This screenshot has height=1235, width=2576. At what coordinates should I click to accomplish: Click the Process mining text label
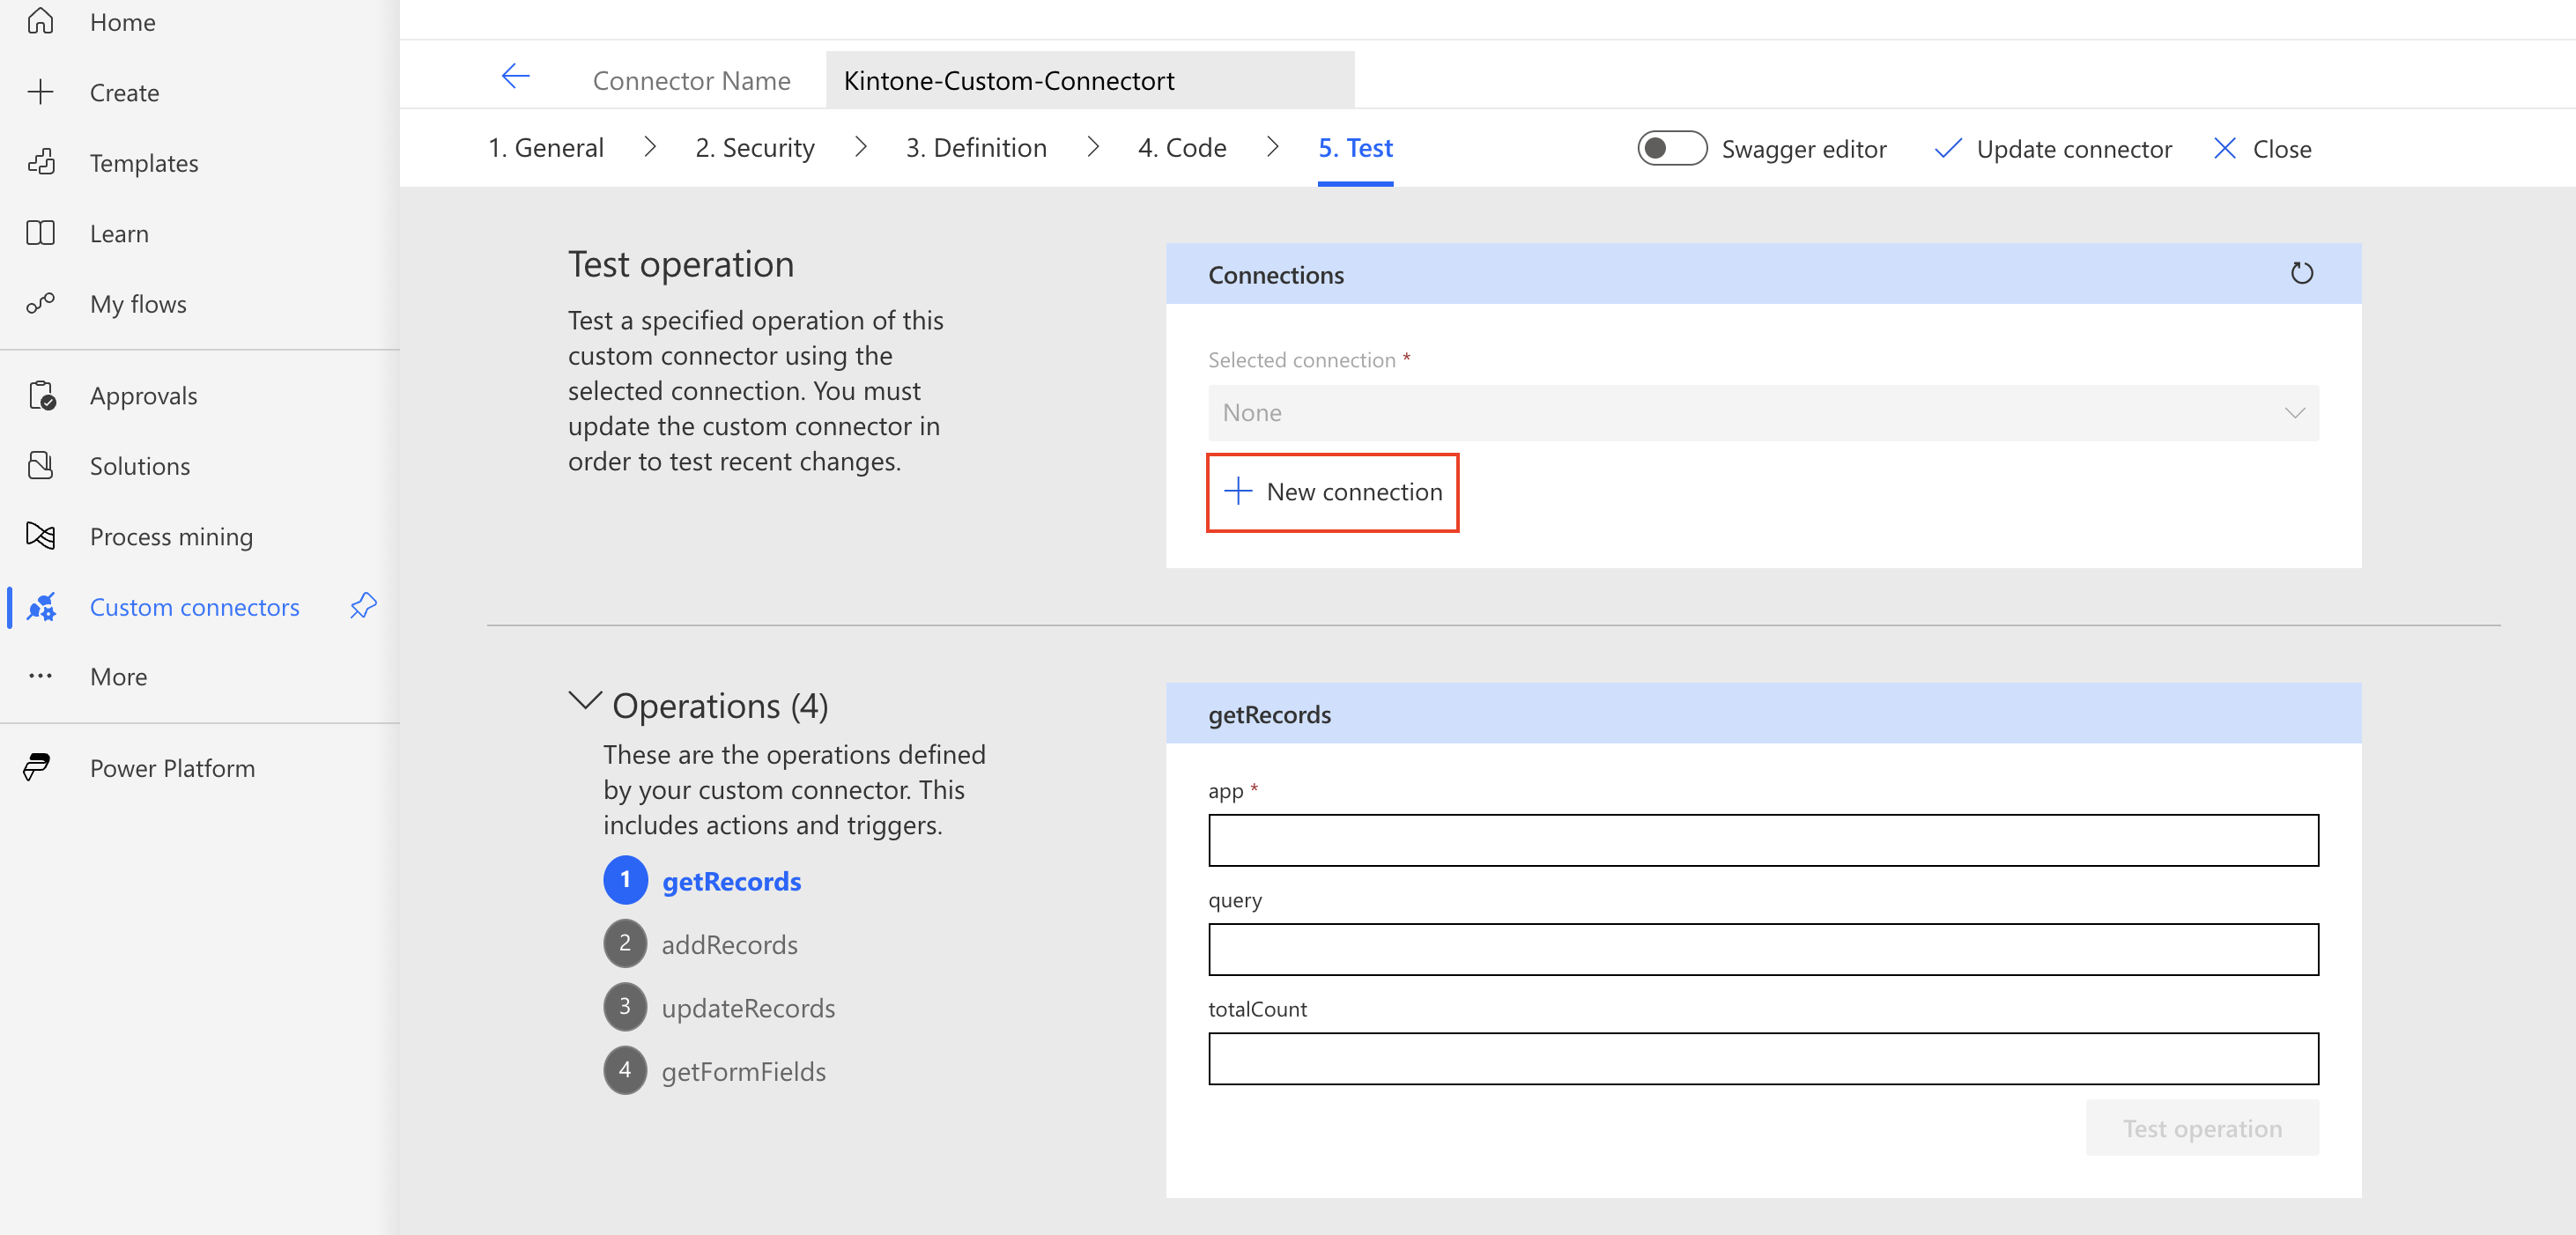click(x=171, y=537)
